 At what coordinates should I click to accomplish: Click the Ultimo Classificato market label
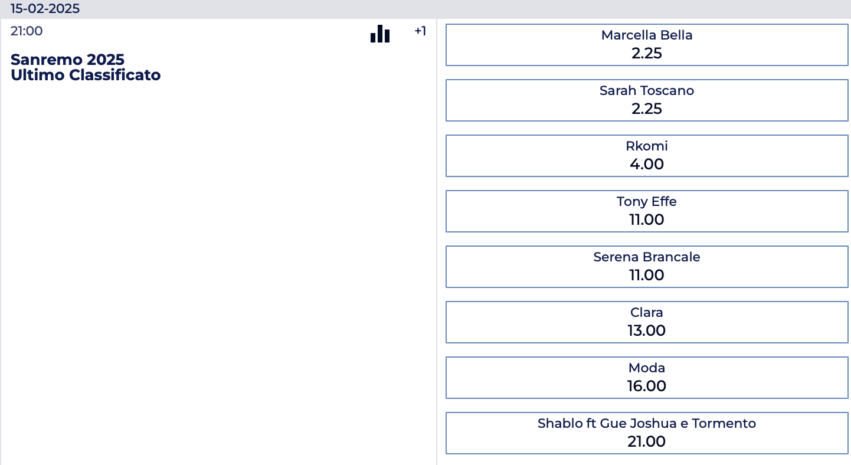pos(86,75)
